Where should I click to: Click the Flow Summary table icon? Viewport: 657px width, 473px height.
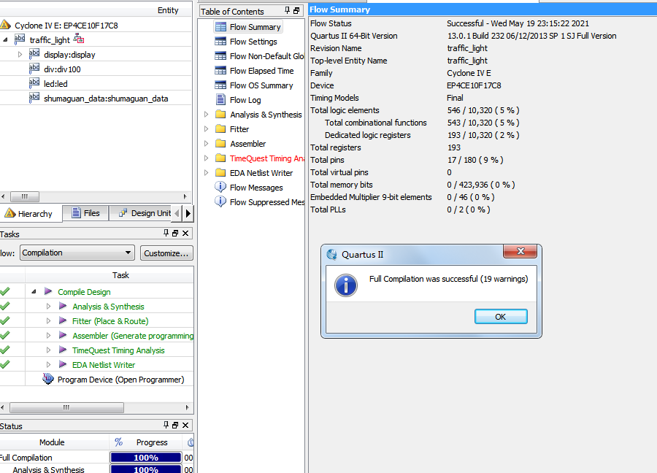coord(220,27)
